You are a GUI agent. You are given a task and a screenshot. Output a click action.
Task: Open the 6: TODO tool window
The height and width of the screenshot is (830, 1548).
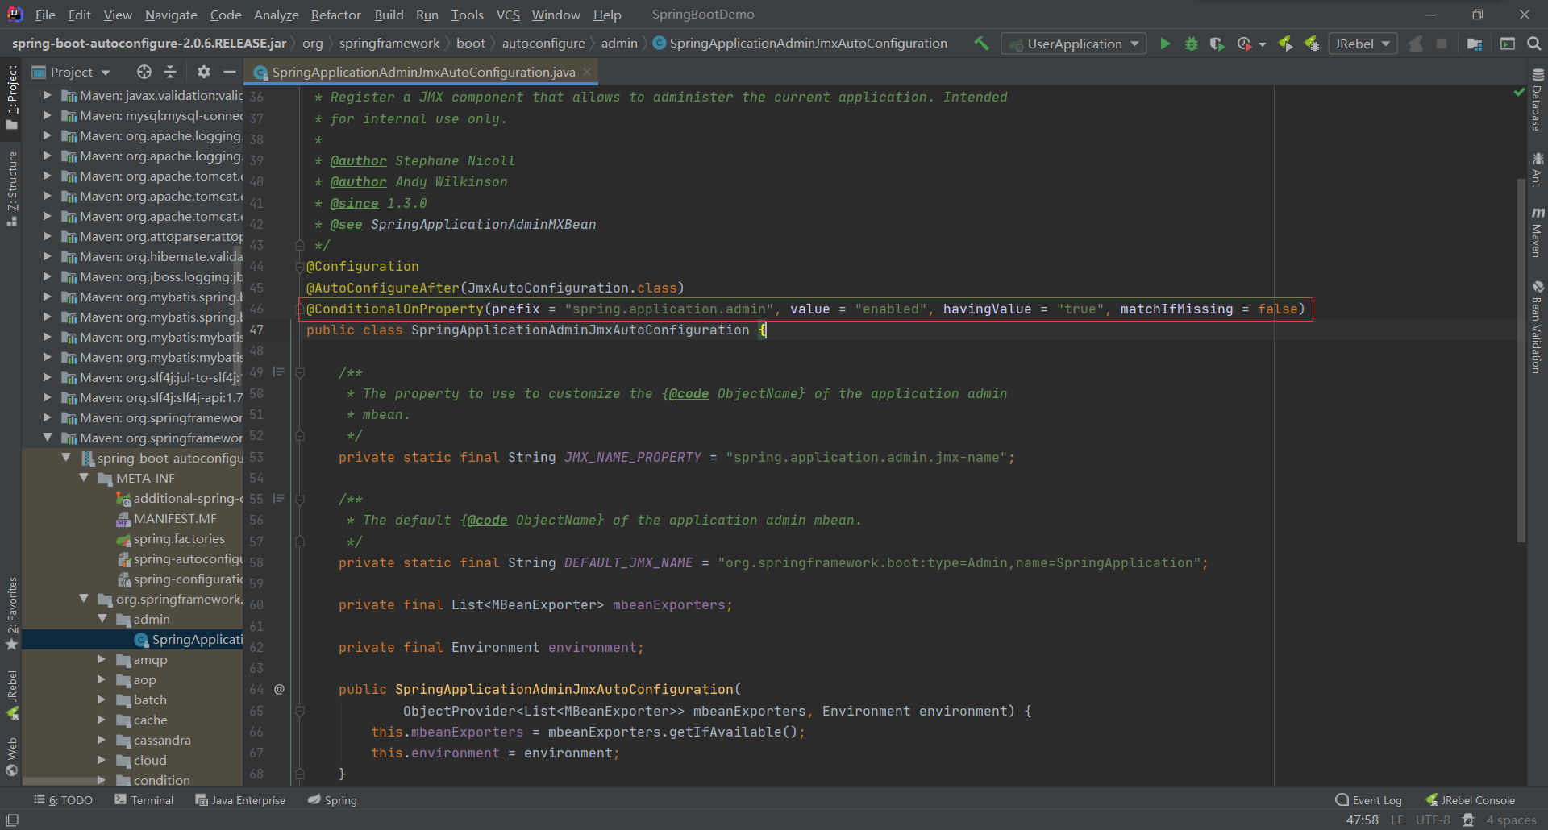(x=63, y=800)
